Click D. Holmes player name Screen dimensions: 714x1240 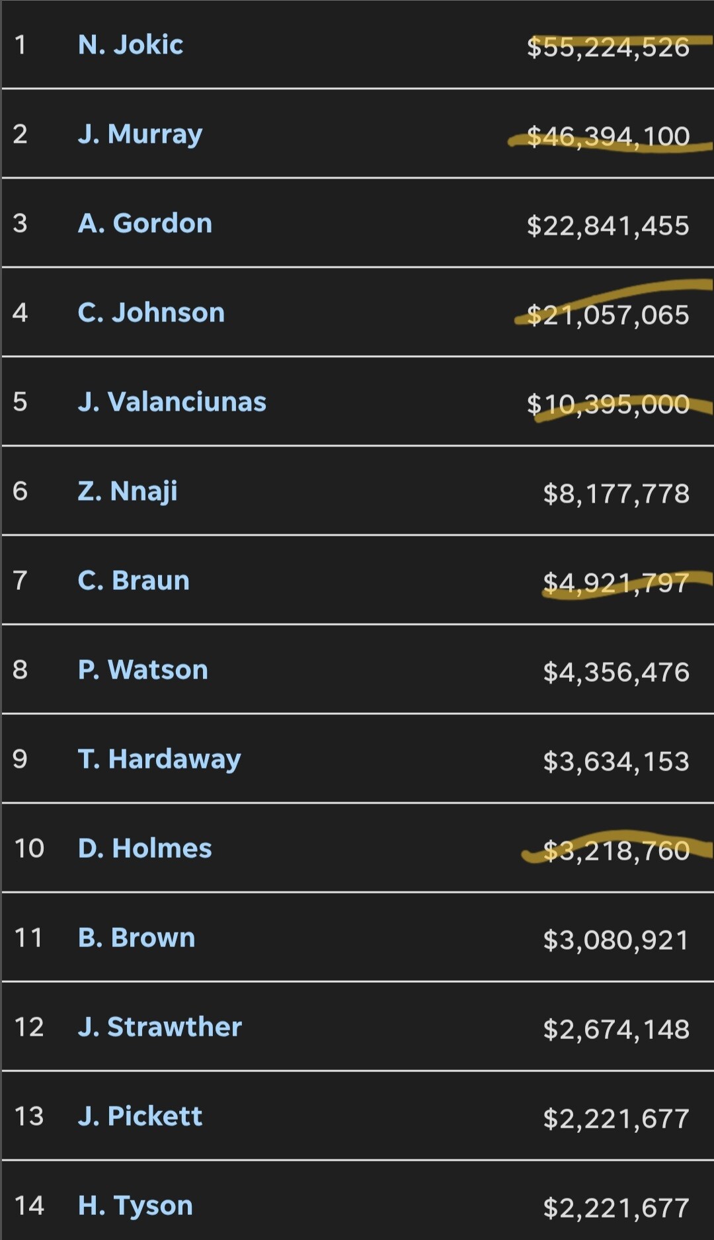coord(145,848)
